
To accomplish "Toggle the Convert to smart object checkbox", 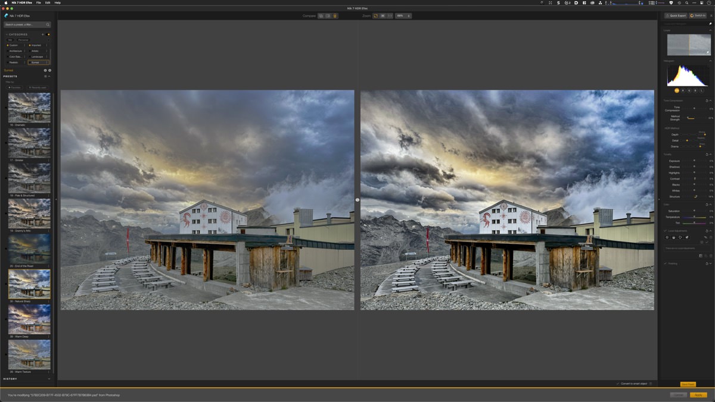I will (617, 384).
